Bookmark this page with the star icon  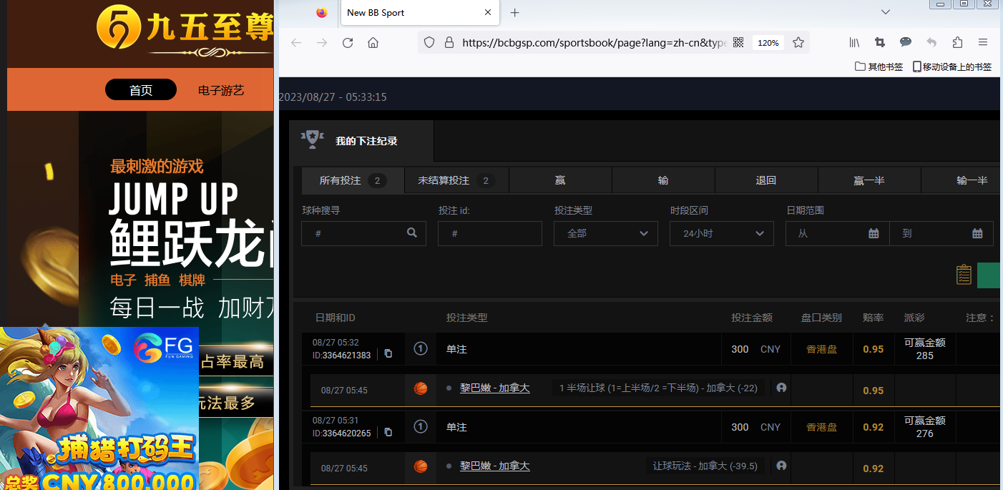point(798,43)
